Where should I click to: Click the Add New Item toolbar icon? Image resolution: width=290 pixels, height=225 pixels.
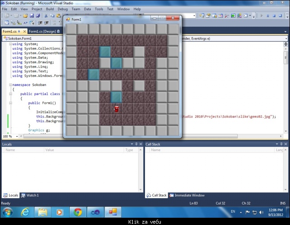(16, 16)
